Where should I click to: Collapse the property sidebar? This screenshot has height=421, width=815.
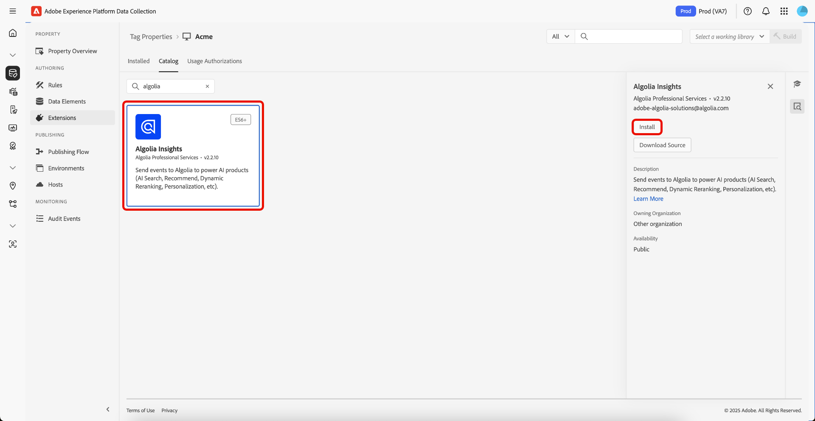coord(108,409)
